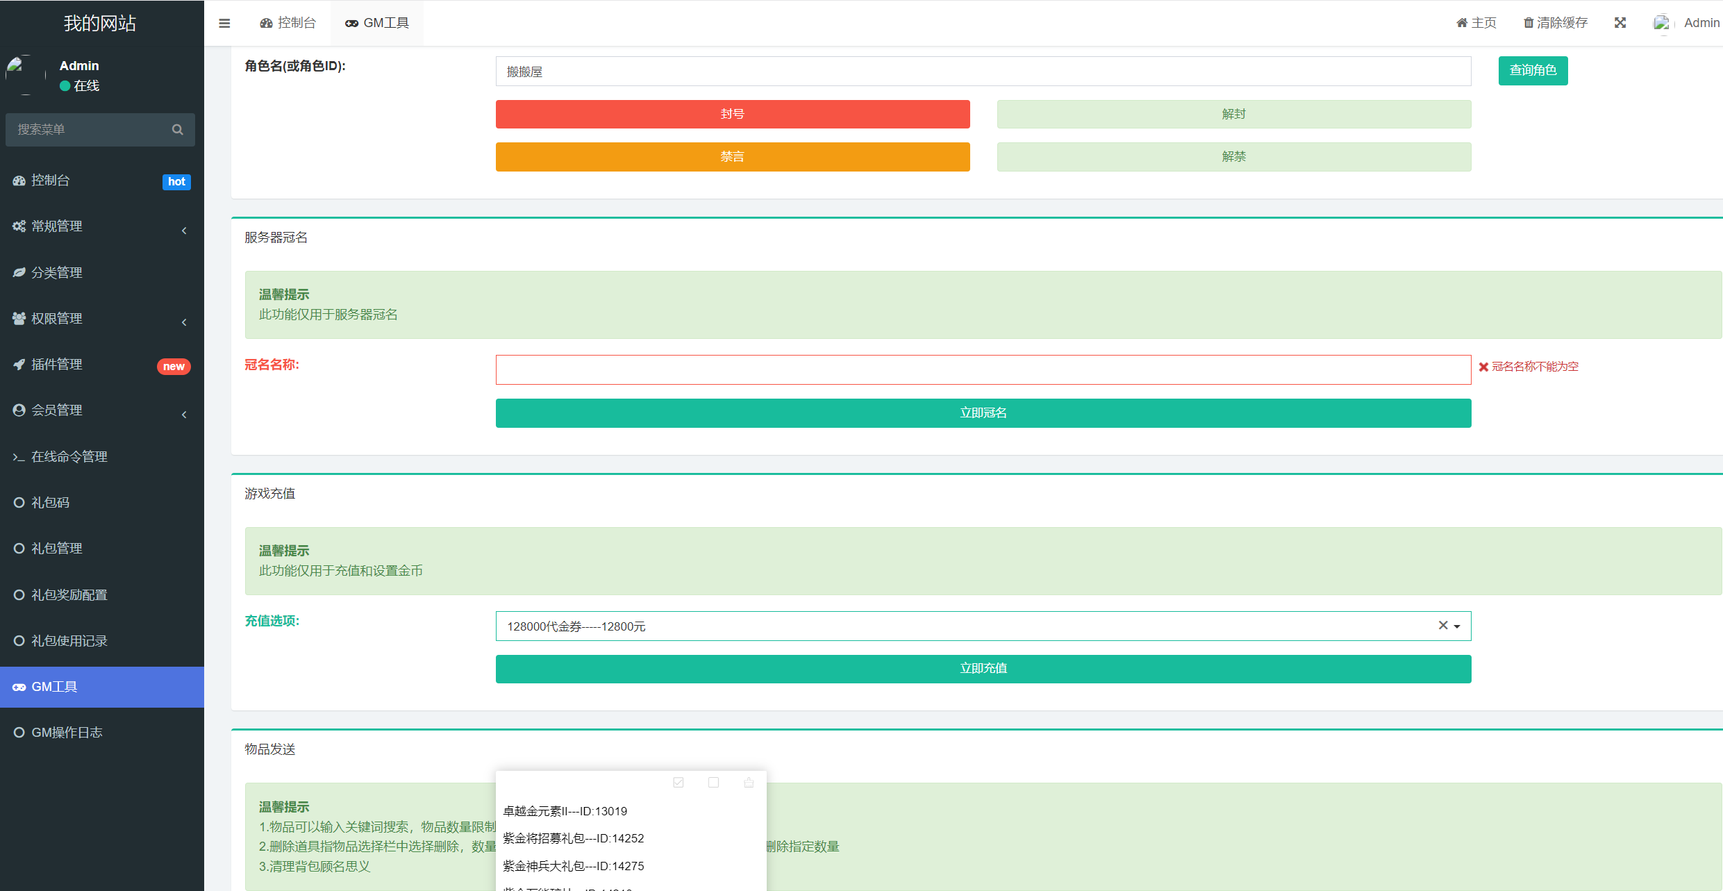1723x891 pixels.
Task: Toggle the hamburger sidebar menu icon
Action: [224, 23]
